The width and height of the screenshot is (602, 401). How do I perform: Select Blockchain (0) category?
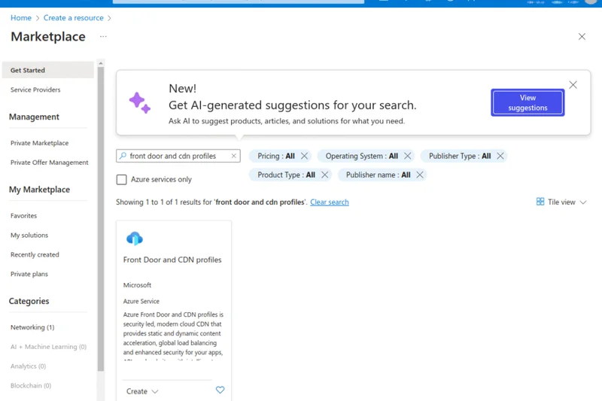[31, 386]
